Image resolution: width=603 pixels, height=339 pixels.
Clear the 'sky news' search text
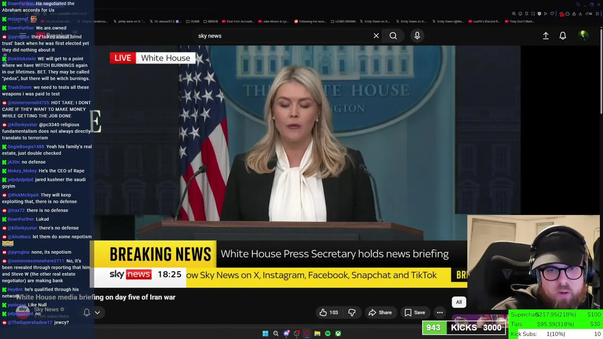point(376,36)
